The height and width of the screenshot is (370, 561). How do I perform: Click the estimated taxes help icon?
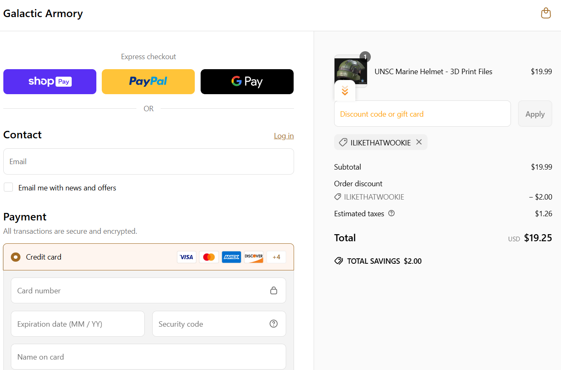tap(391, 213)
